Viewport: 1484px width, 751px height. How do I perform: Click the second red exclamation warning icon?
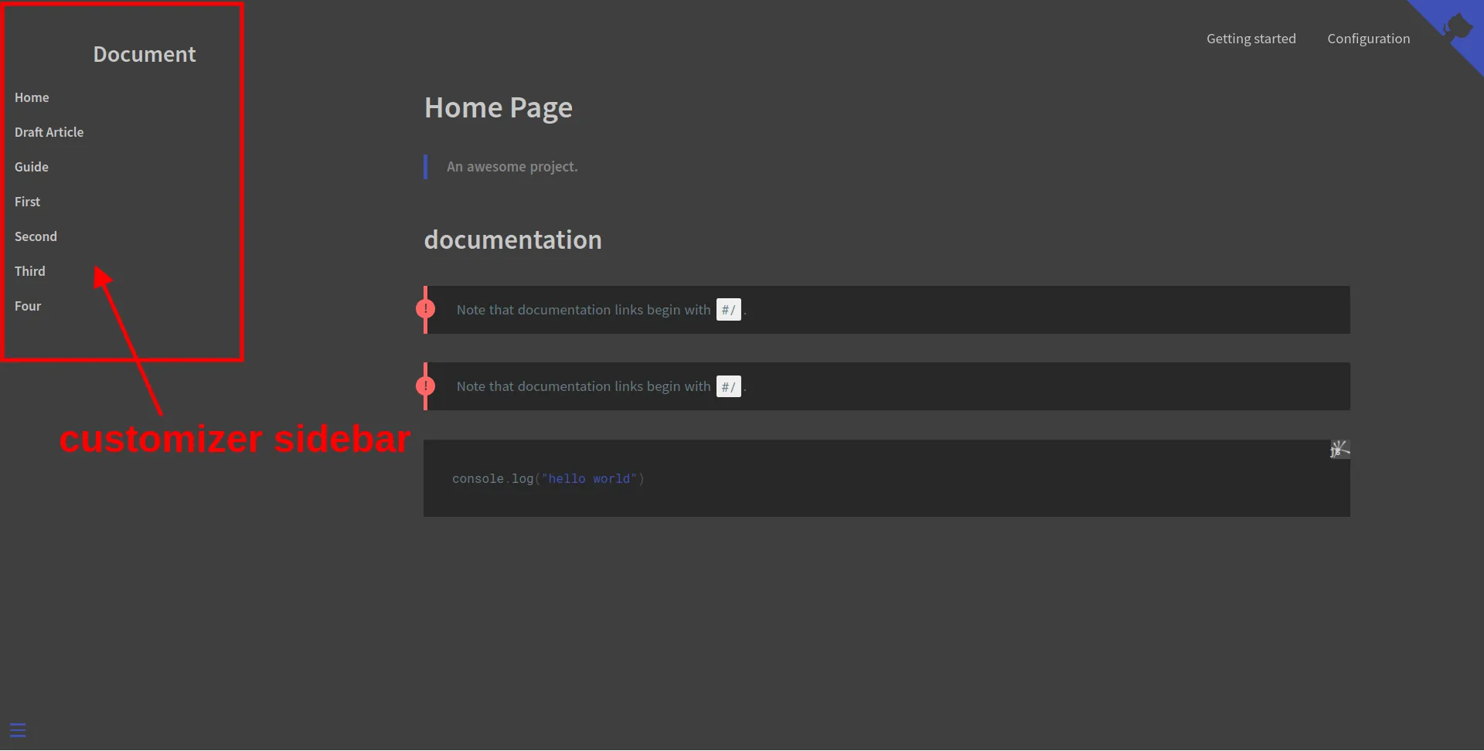(425, 386)
